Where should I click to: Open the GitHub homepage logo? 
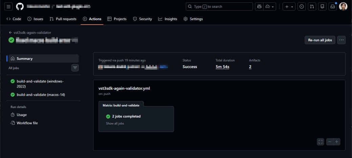click(x=20, y=6)
